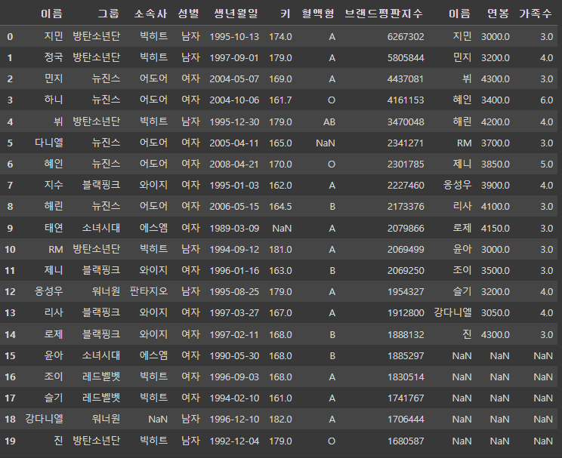
Task: Select brand index value 2069250
Action: pyautogui.click(x=406, y=271)
